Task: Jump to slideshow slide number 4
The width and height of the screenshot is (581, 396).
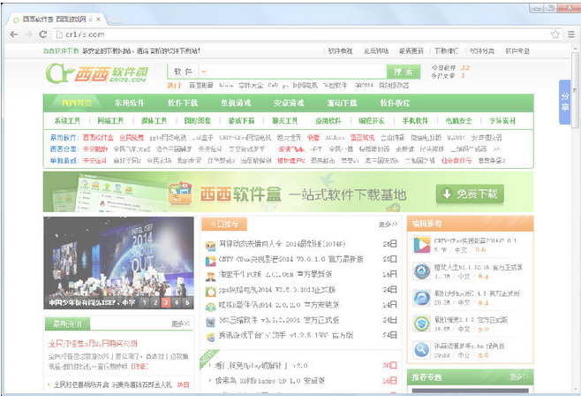Action: tap(177, 302)
